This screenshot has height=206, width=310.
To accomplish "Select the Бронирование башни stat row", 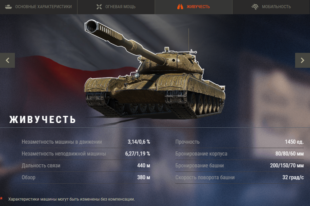I will click(240, 166).
